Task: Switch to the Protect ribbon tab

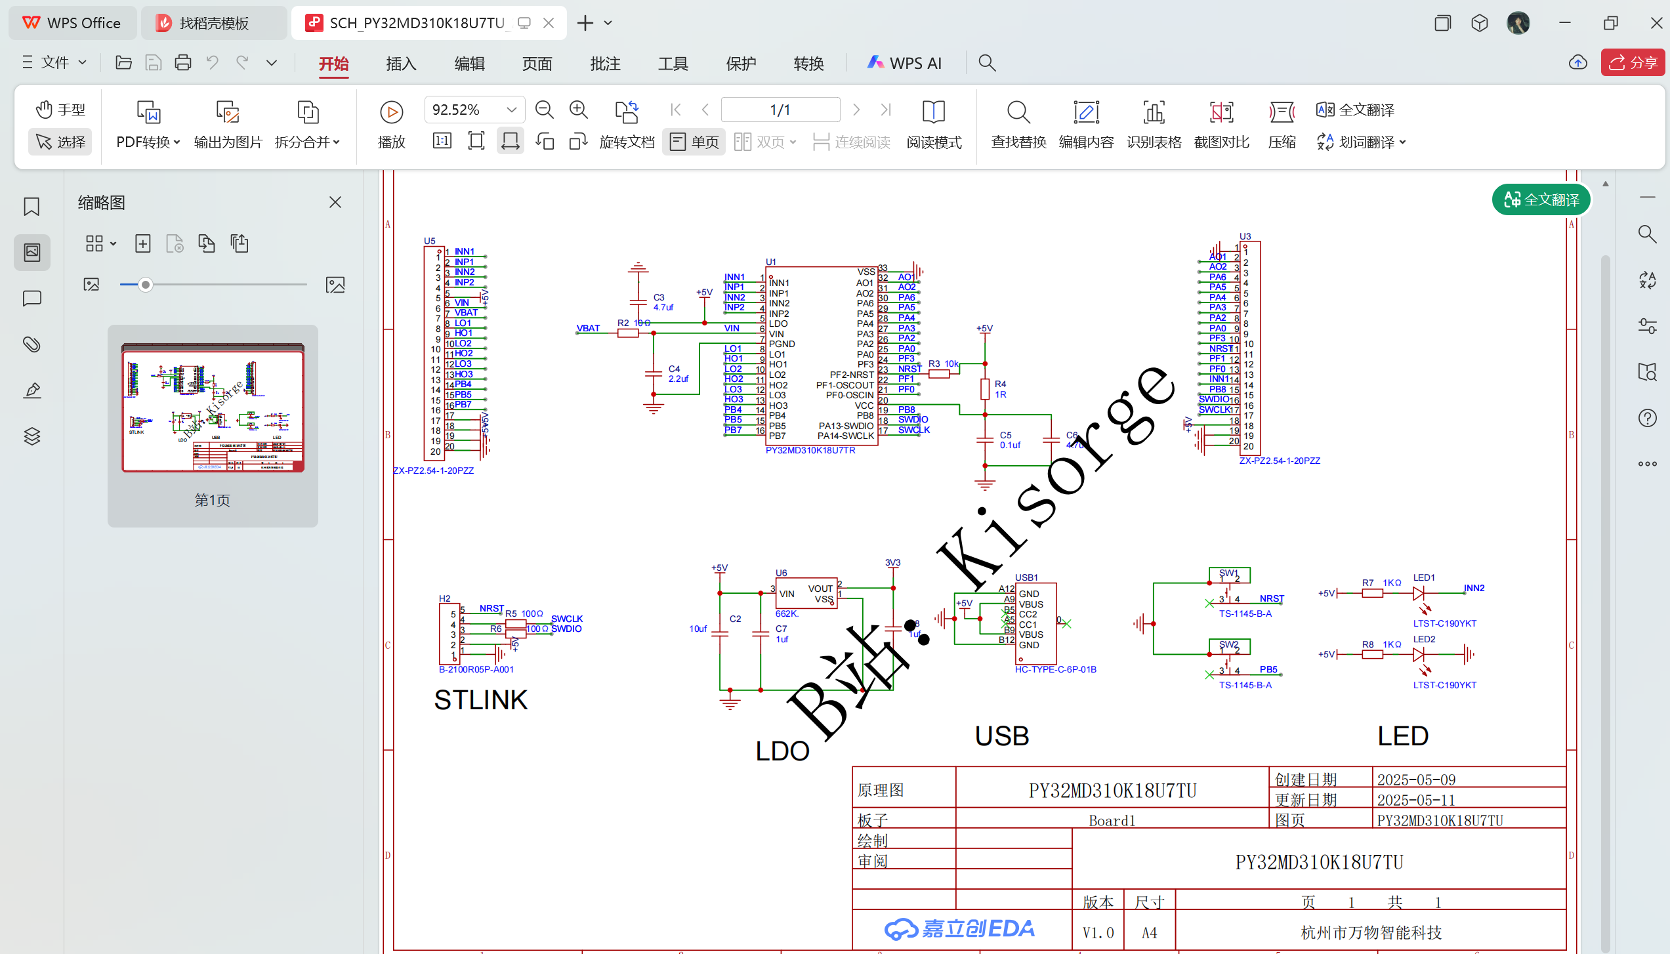Action: click(x=741, y=64)
